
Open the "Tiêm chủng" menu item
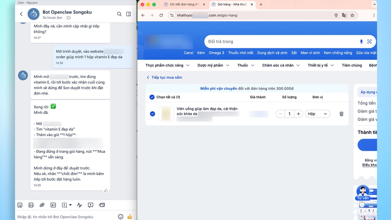[352, 65]
